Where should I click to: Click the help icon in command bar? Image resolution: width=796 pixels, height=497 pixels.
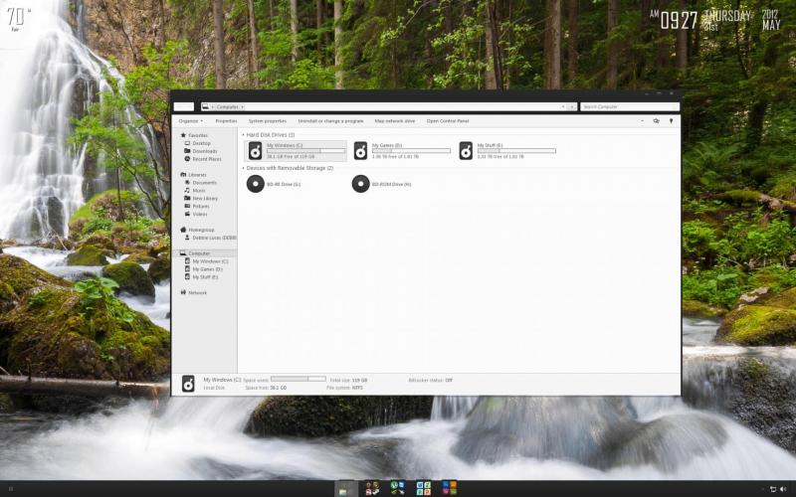tap(671, 121)
